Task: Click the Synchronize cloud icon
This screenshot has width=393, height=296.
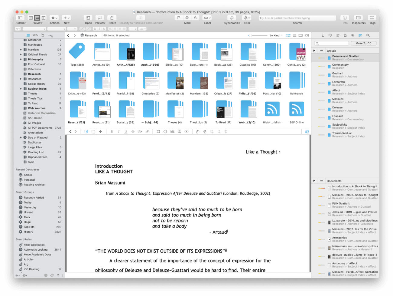Action: point(232,18)
